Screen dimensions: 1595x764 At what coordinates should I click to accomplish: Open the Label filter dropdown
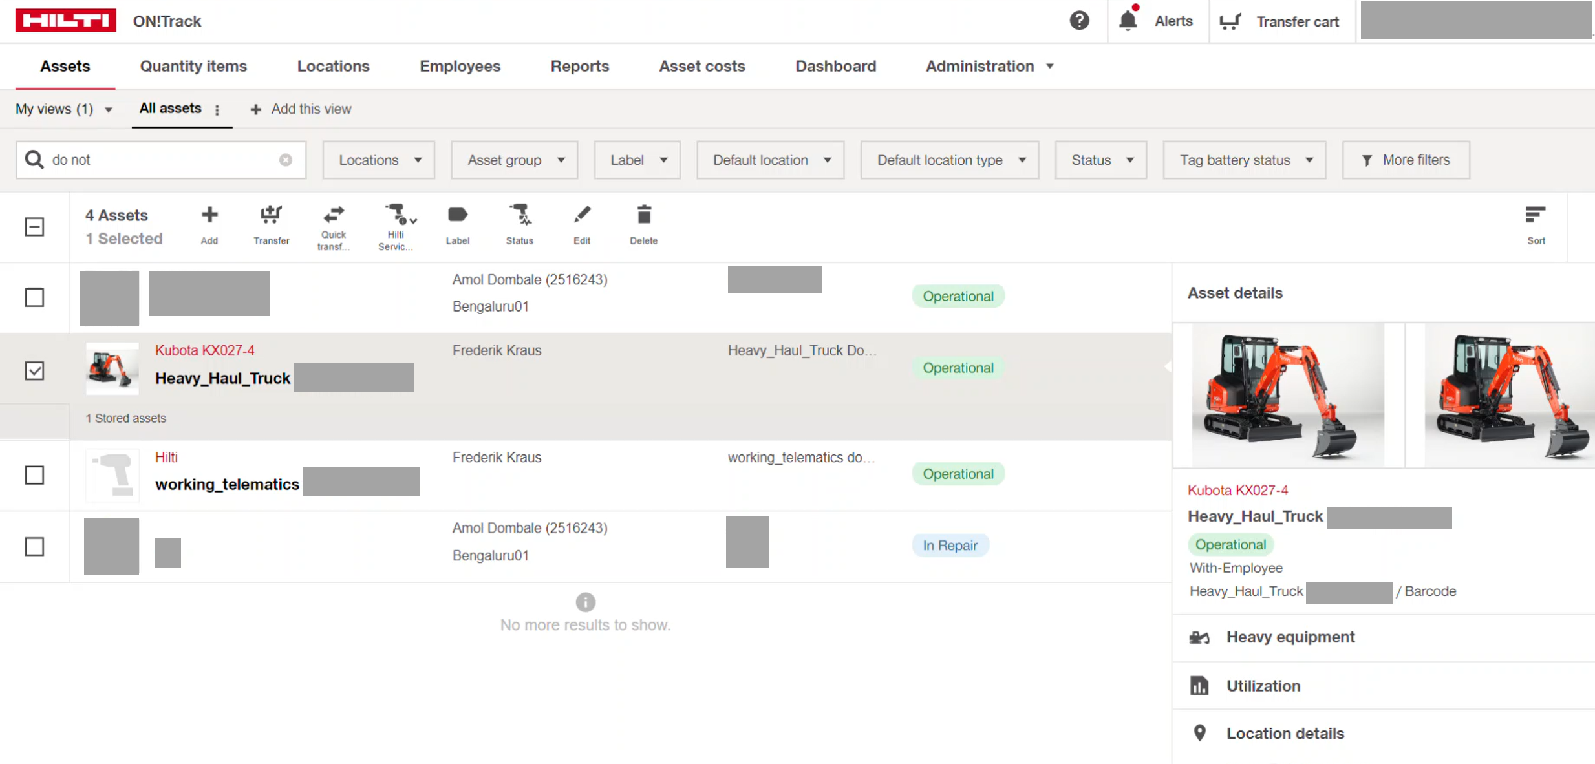pos(637,160)
